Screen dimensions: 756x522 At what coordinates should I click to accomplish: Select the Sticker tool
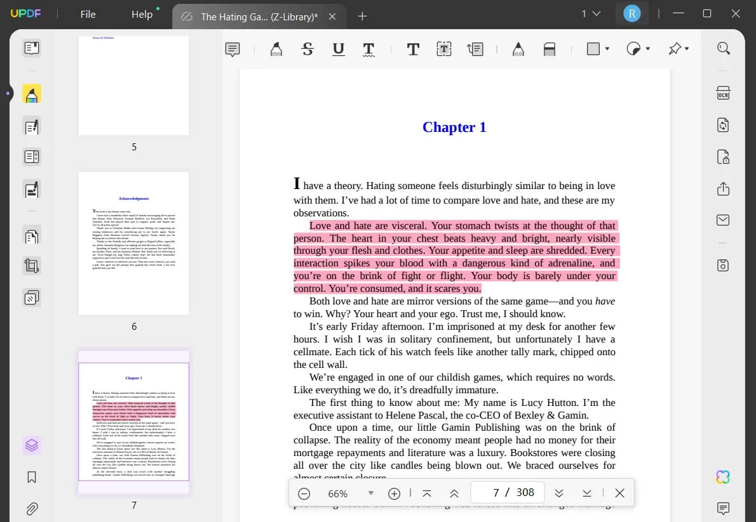[x=633, y=49]
